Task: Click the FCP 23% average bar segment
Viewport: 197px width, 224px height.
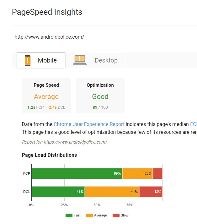Action: [x=137, y=173]
